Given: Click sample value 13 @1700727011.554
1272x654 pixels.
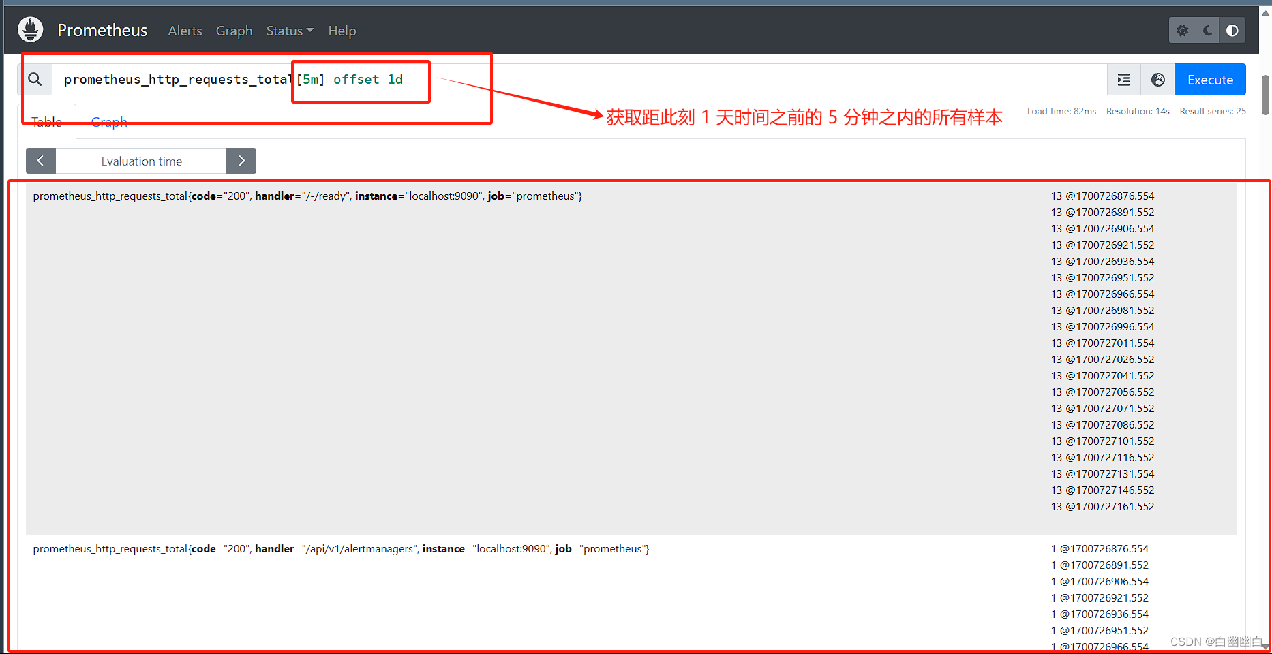Looking at the screenshot, I should (1102, 343).
